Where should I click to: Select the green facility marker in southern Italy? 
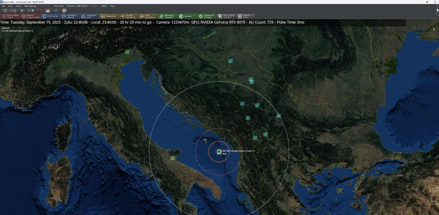click(x=172, y=158)
